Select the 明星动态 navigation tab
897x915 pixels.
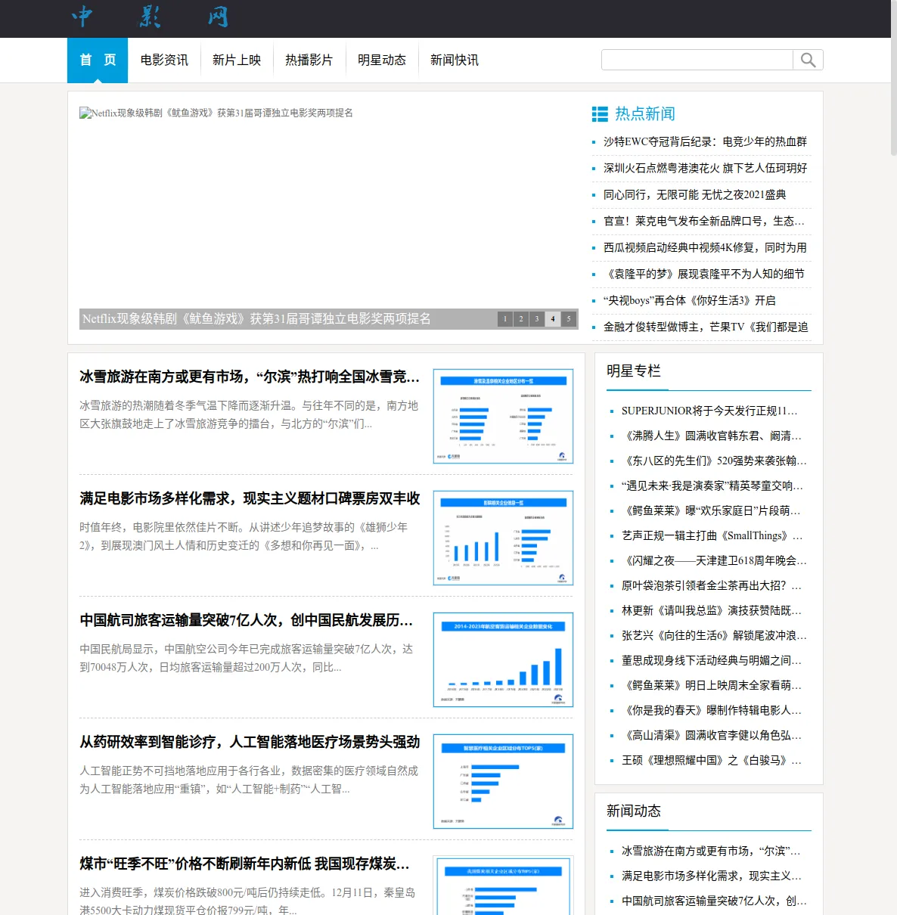tap(382, 60)
